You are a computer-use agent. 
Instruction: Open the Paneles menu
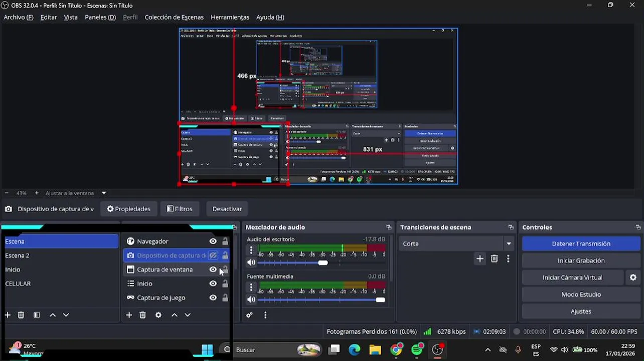tap(100, 17)
